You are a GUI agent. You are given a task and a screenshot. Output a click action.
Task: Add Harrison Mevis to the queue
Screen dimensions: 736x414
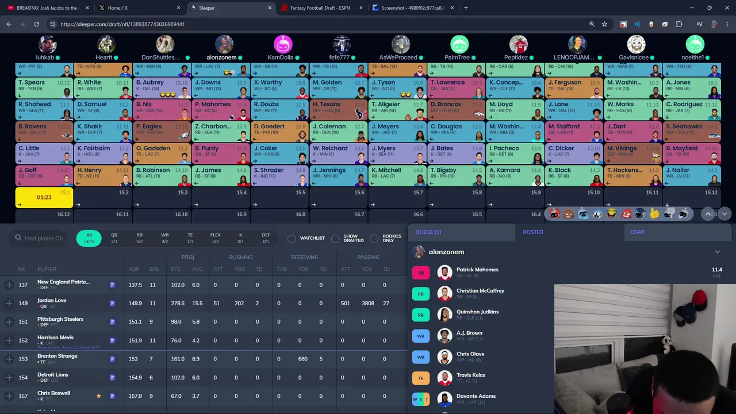pos(9,340)
